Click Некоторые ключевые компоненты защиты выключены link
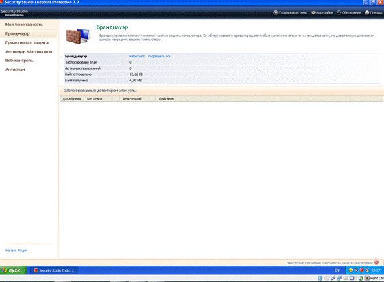 330,263
